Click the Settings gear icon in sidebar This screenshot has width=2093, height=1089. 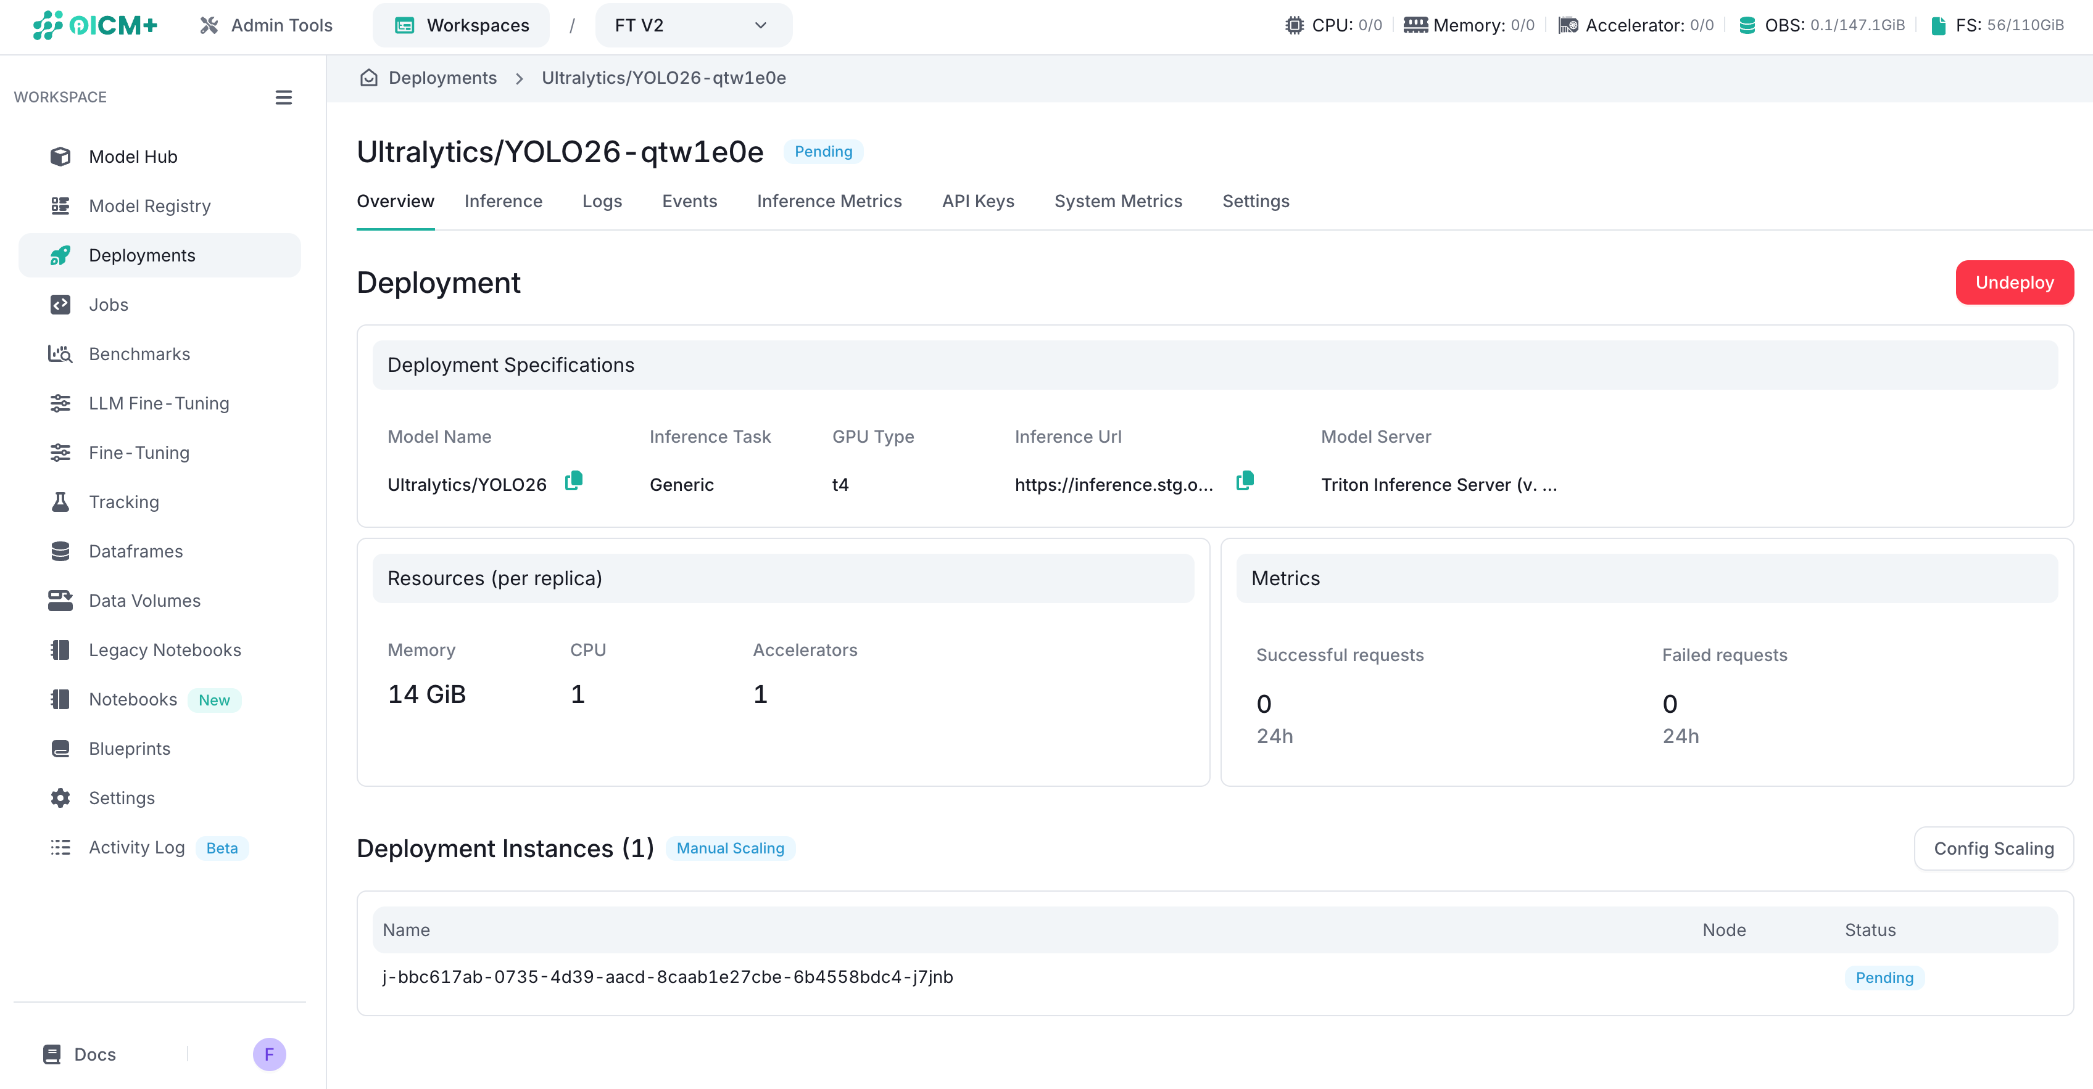pos(60,799)
